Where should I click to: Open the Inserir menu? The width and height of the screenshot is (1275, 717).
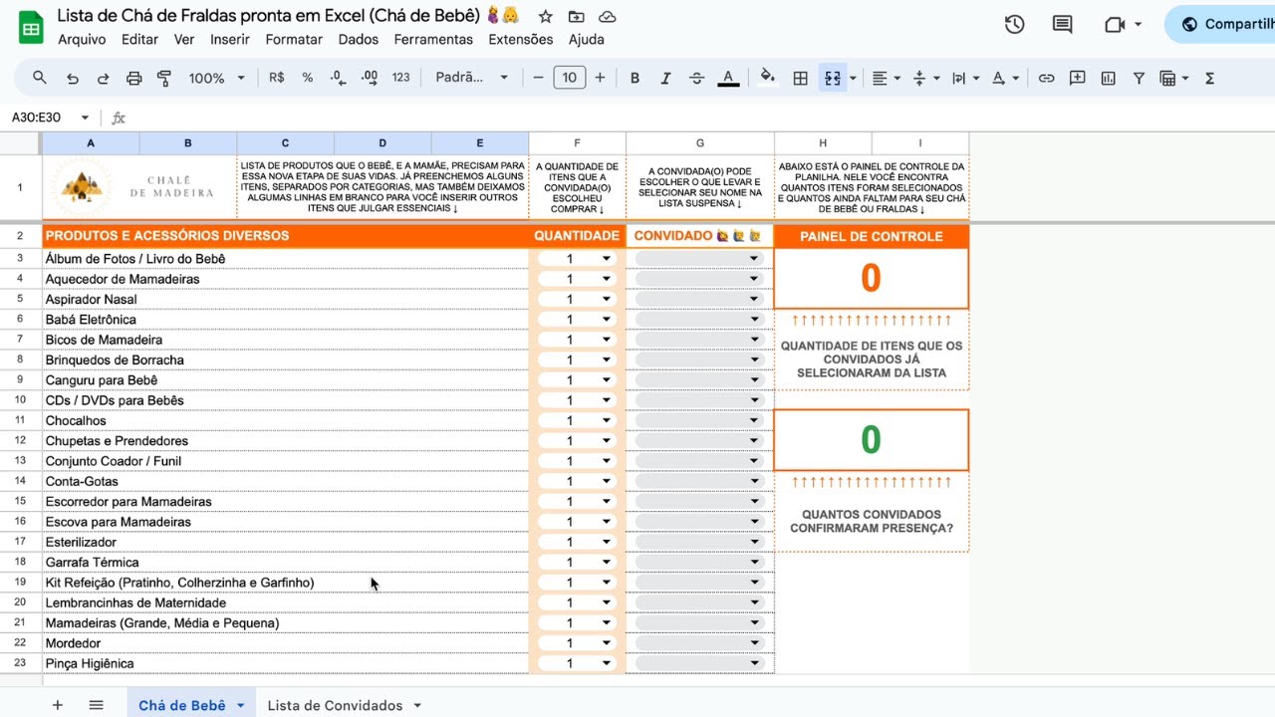(x=230, y=39)
